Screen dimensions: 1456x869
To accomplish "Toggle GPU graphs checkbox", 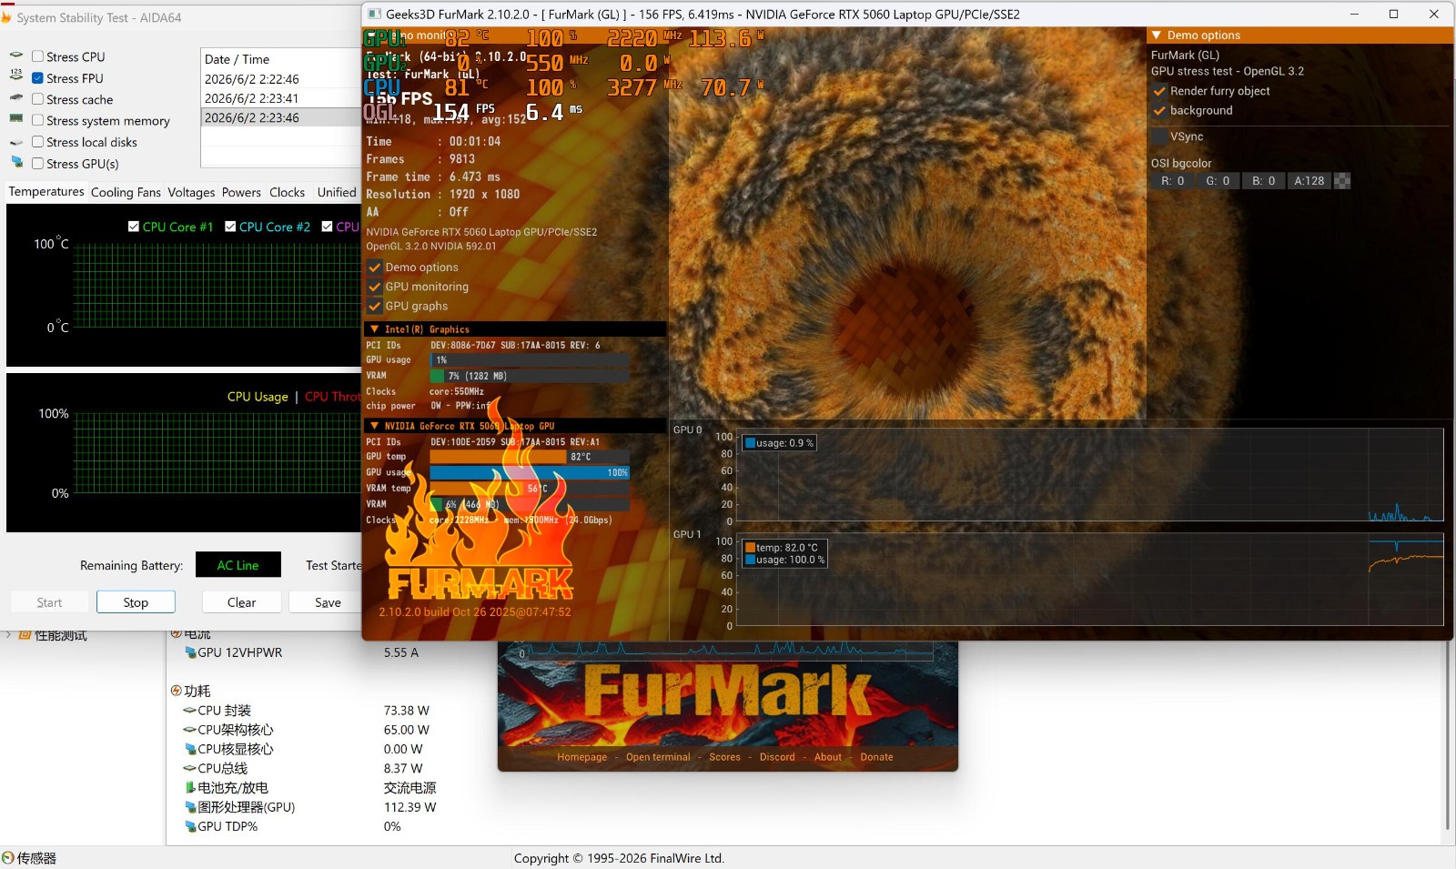I will pyautogui.click(x=374, y=306).
